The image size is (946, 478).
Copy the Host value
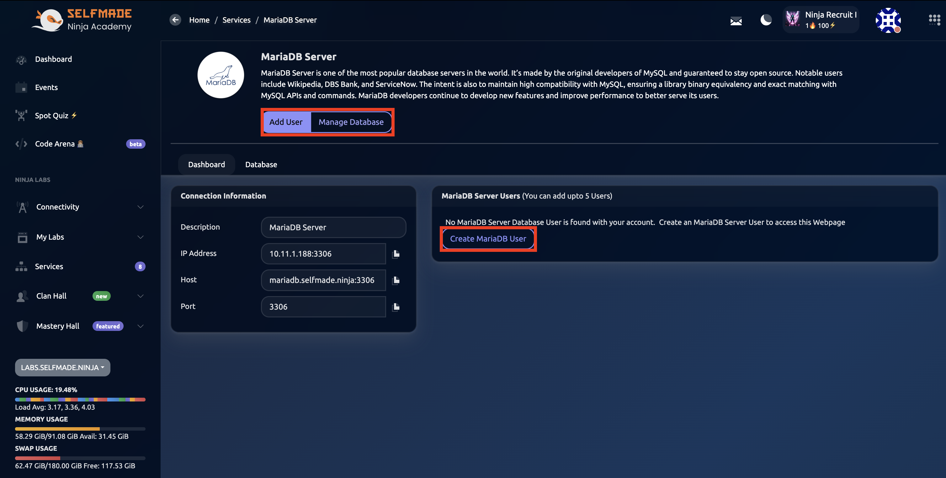(x=396, y=280)
